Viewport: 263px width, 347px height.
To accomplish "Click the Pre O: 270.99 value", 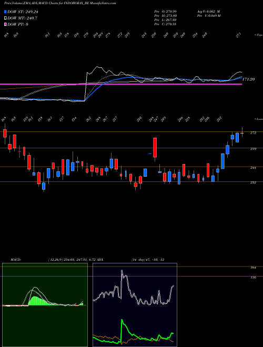I will click(x=165, y=11).
